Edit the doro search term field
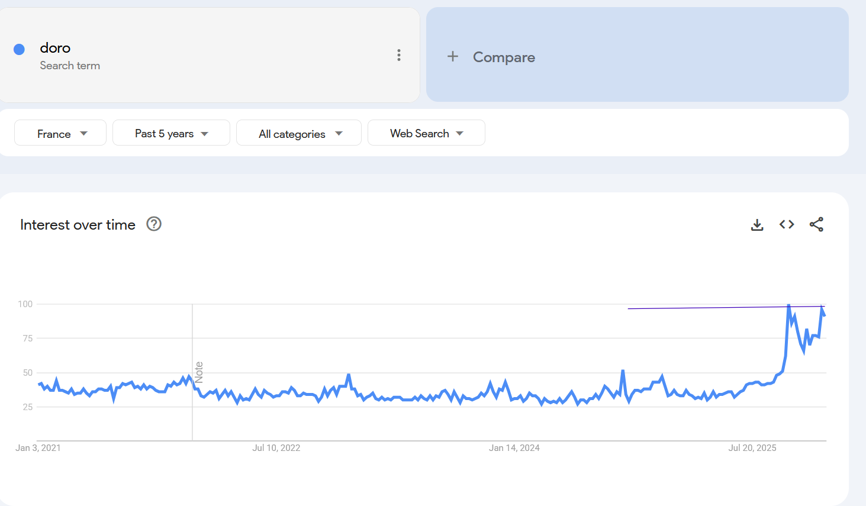This screenshot has width=866, height=506. pos(55,48)
